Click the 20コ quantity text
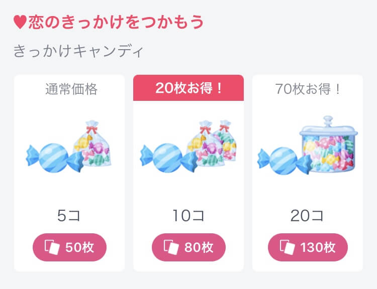This screenshot has height=289, width=377. point(307,216)
